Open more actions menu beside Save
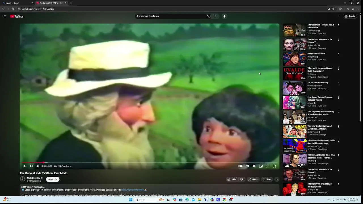 277,179
